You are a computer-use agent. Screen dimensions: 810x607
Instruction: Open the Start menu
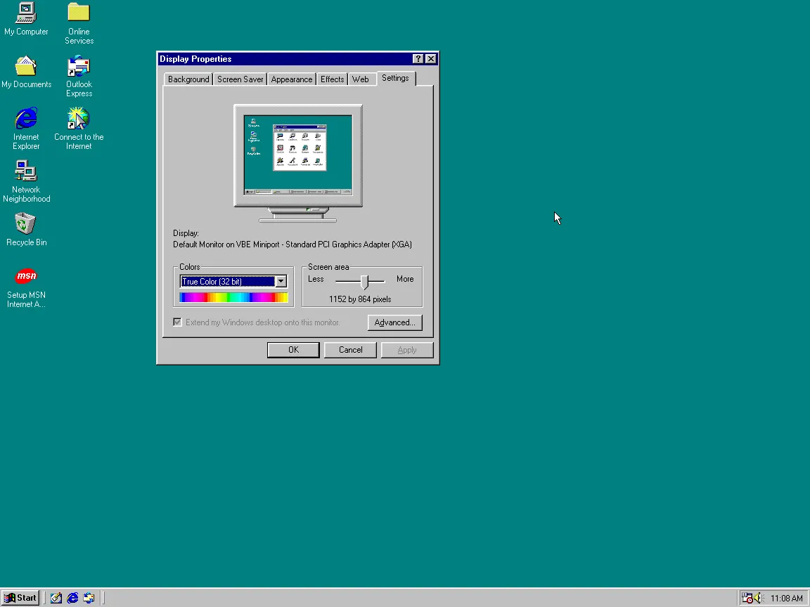pyautogui.click(x=20, y=598)
